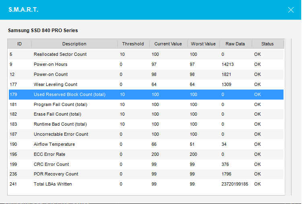Click raw data value 1796
The image size is (302, 204).
226,174
